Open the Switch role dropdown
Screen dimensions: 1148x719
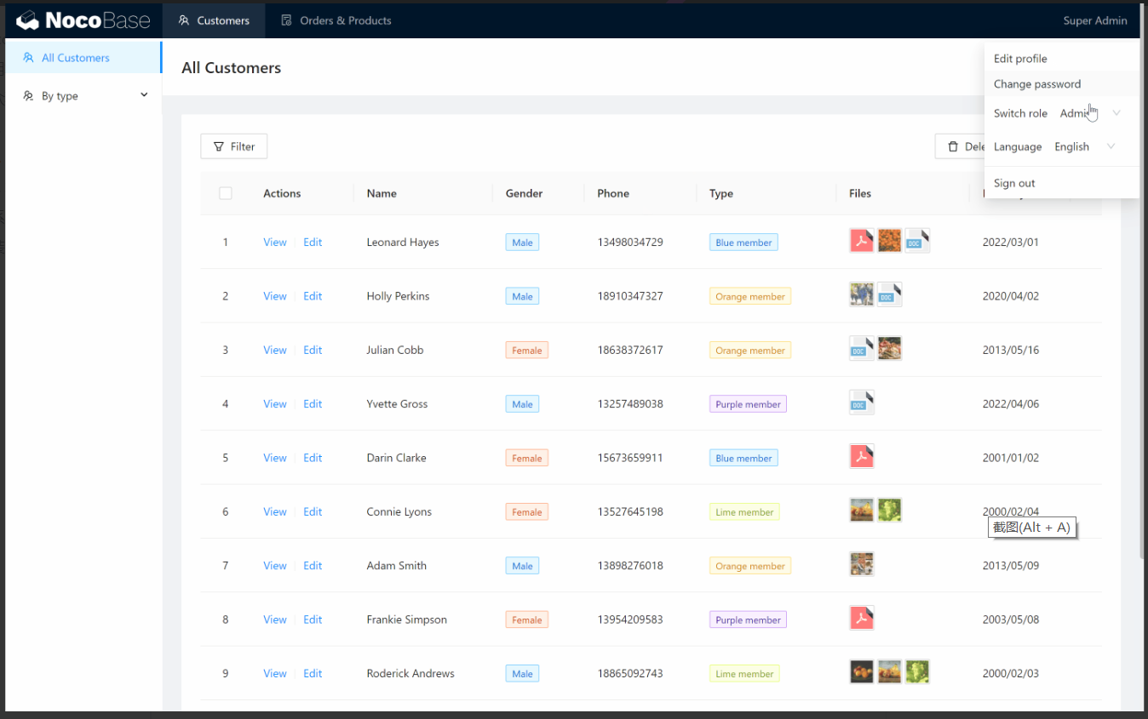[x=1089, y=113]
